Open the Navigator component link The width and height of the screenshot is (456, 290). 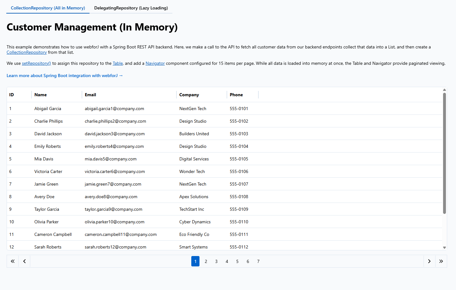tap(155, 63)
